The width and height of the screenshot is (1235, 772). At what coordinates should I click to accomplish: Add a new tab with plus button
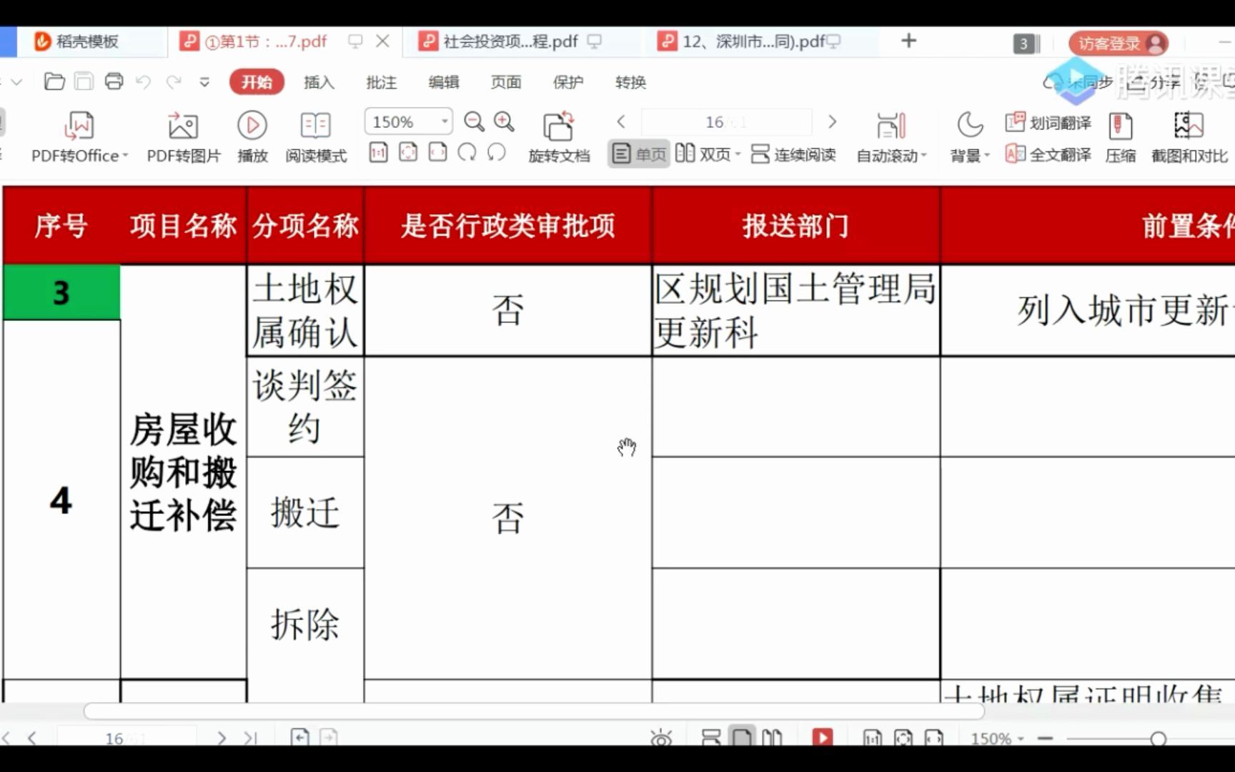tap(908, 41)
